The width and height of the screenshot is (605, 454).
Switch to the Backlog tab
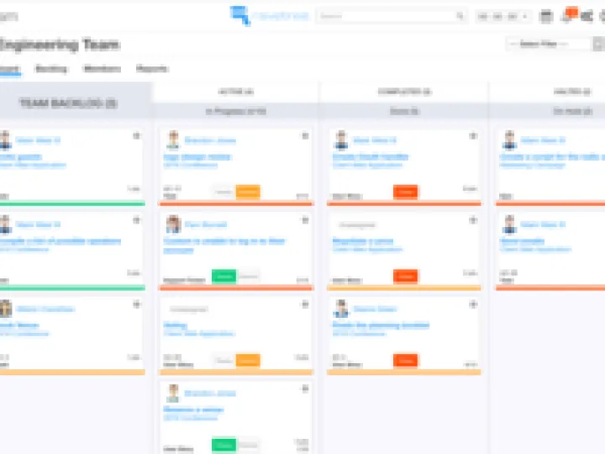click(51, 69)
